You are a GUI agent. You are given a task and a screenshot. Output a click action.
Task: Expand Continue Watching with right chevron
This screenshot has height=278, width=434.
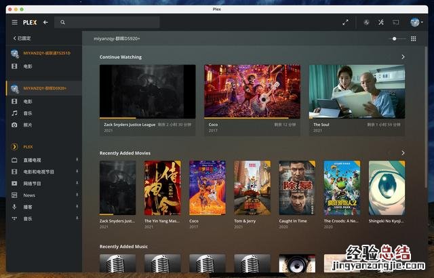403,57
